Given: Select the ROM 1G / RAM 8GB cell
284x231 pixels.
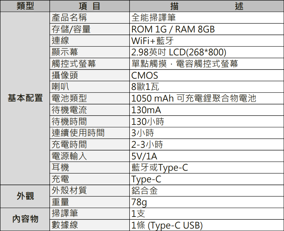Looking at the screenshot, I should (207, 29).
